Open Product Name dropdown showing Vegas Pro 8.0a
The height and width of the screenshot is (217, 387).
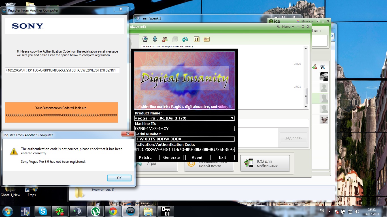click(x=184, y=118)
